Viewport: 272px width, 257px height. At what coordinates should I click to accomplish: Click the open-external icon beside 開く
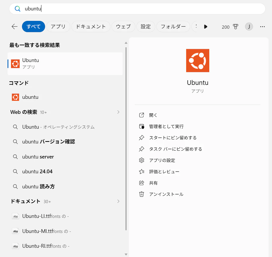142,115
